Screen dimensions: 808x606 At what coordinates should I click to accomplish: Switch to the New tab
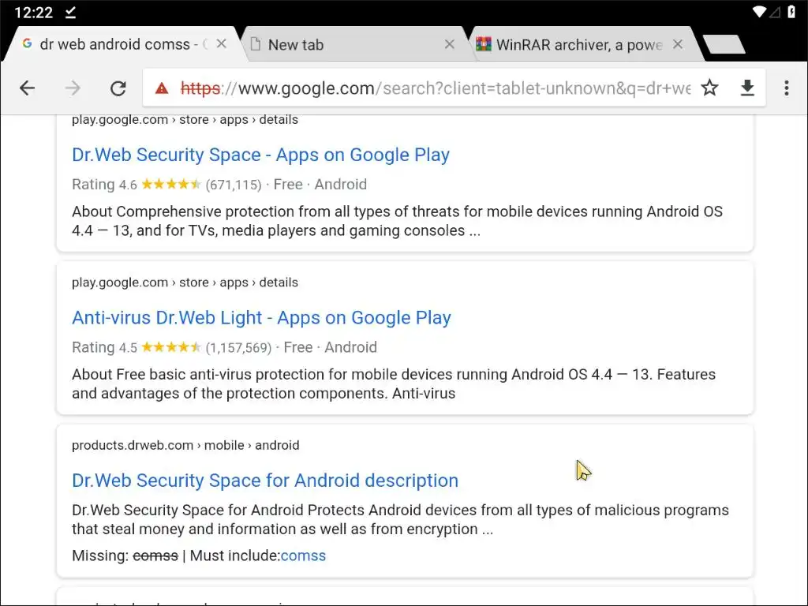click(347, 45)
